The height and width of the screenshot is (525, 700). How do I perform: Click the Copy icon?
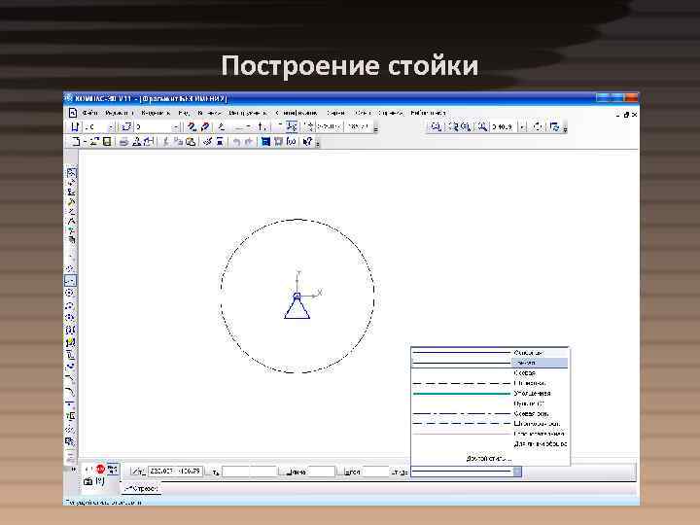click(178, 142)
